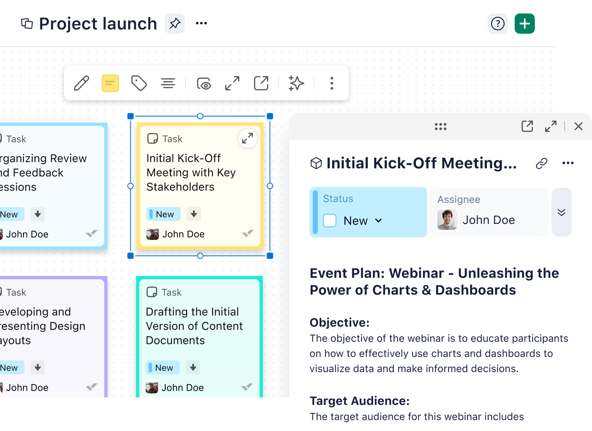
Task: Maximize the detail panel with expand arrows
Action: (551, 126)
